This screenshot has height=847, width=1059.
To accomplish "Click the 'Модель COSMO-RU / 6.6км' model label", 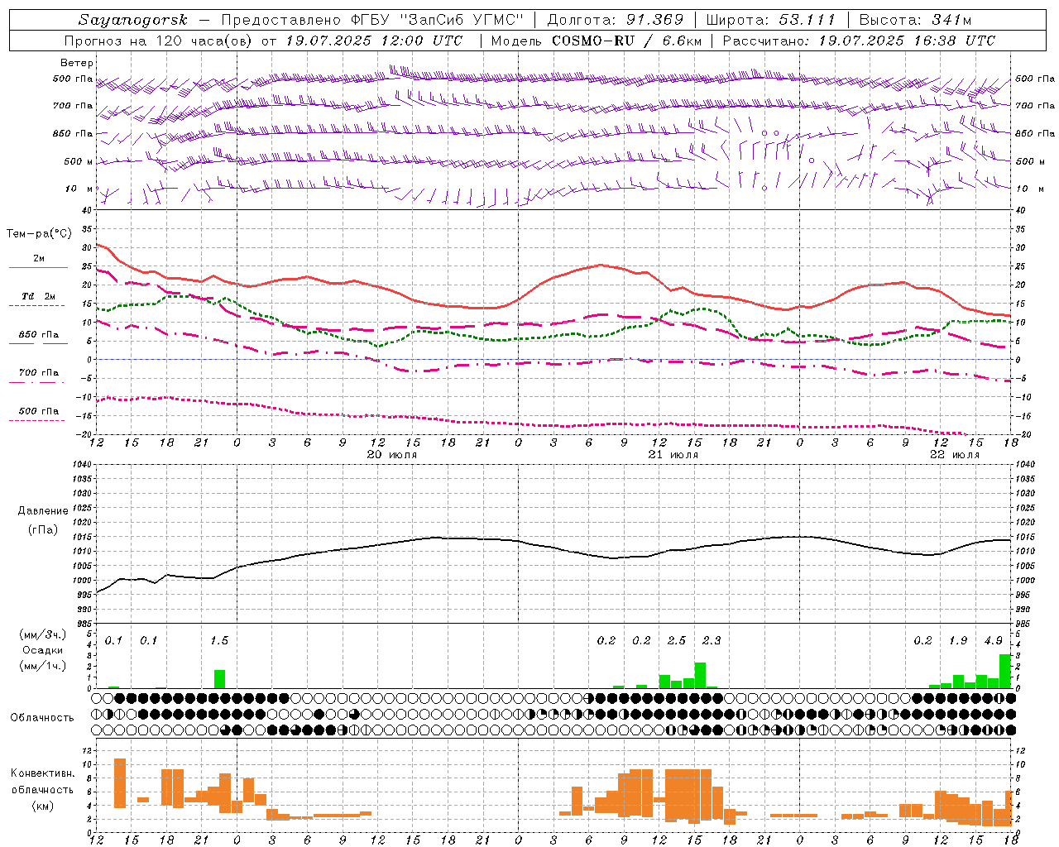I will pos(595,41).
